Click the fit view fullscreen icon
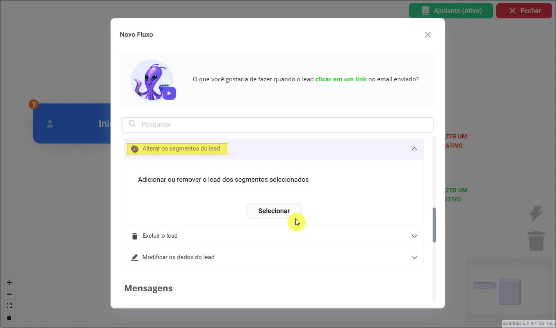The height and width of the screenshot is (328, 556). tap(9, 306)
